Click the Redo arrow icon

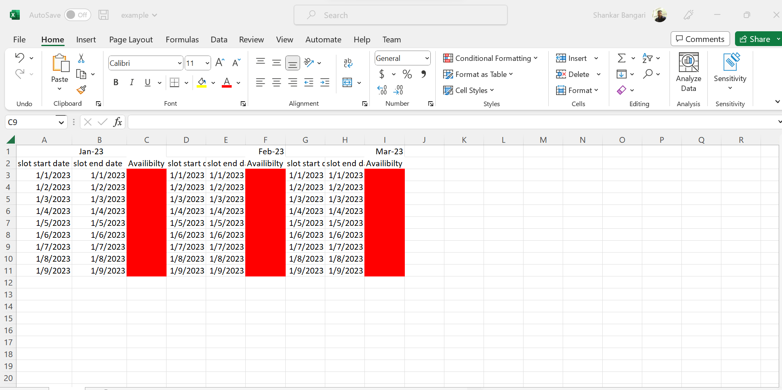tap(19, 74)
